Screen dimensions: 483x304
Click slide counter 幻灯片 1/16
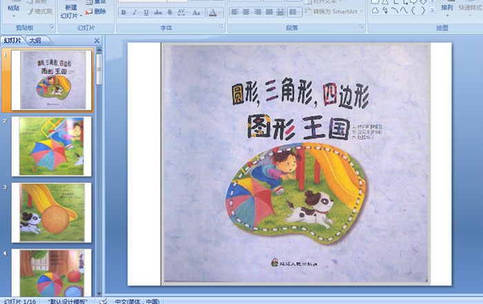coord(20,301)
